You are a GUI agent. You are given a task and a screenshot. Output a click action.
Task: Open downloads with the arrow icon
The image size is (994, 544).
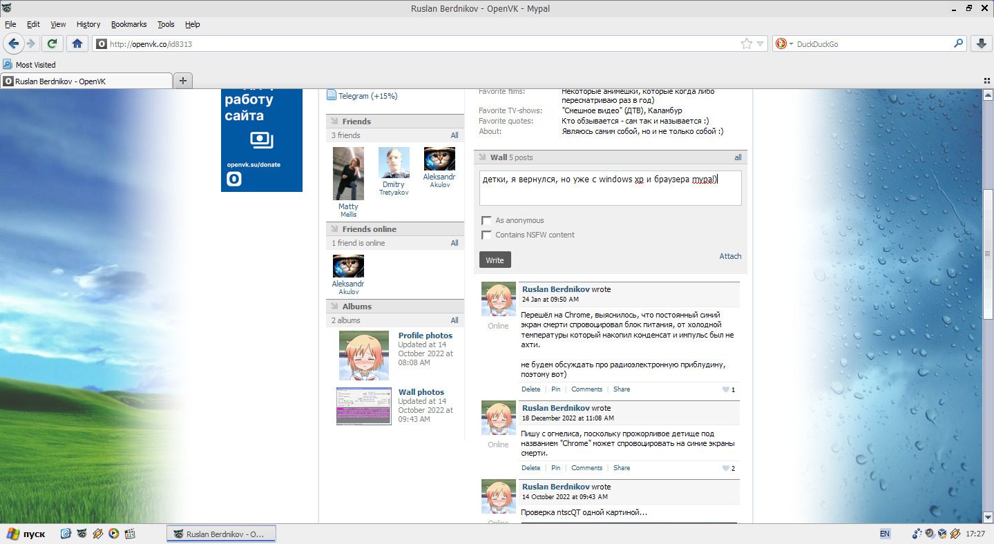click(981, 43)
